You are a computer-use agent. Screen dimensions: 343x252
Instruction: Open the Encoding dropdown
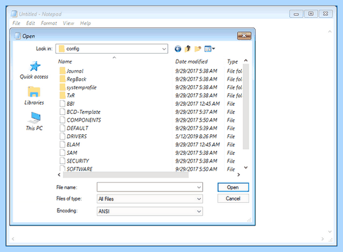pos(150,211)
